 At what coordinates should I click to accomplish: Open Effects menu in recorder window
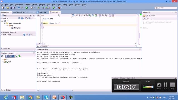click(x=122, y=78)
